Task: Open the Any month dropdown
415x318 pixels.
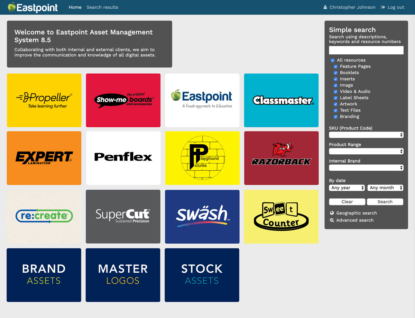Action: point(385,188)
